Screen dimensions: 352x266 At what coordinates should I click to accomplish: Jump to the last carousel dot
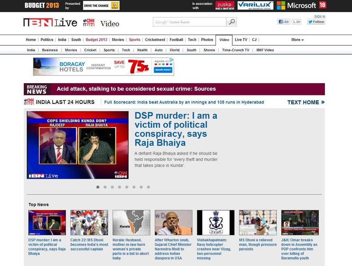tap(148, 187)
